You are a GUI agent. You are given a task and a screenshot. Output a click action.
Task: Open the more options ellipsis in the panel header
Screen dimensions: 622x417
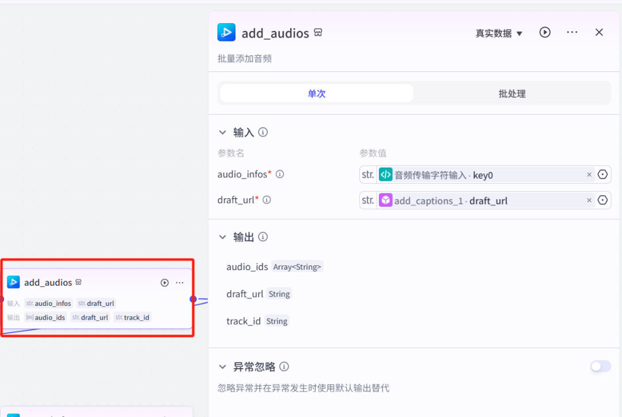point(572,32)
